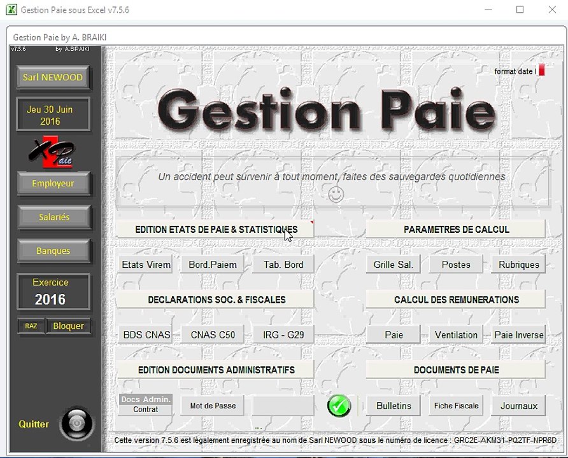568x458 pixels.
Task: Click Documents de Paie header
Action: coord(456,370)
